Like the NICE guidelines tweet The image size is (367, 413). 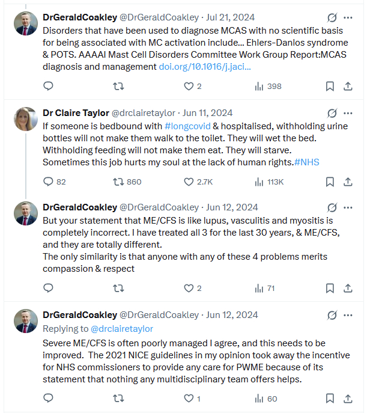pos(189,398)
